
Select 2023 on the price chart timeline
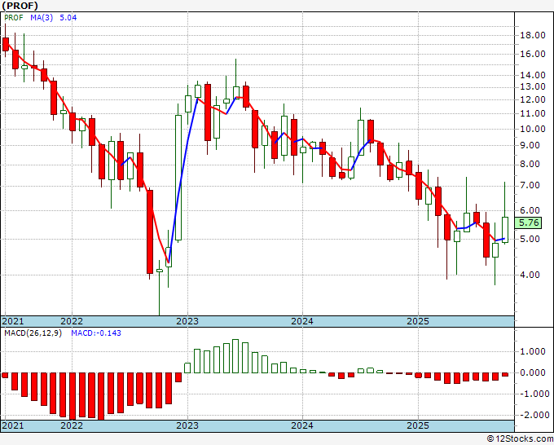coord(187,321)
